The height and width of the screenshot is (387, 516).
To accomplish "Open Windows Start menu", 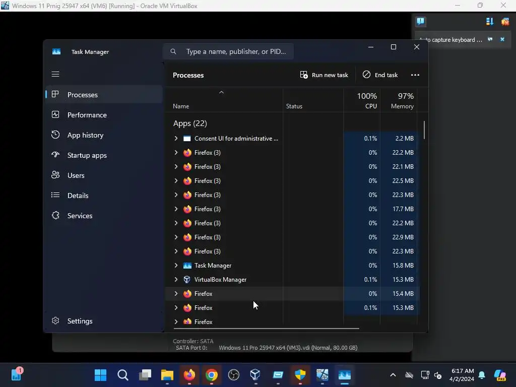I will tap(100, 375).
